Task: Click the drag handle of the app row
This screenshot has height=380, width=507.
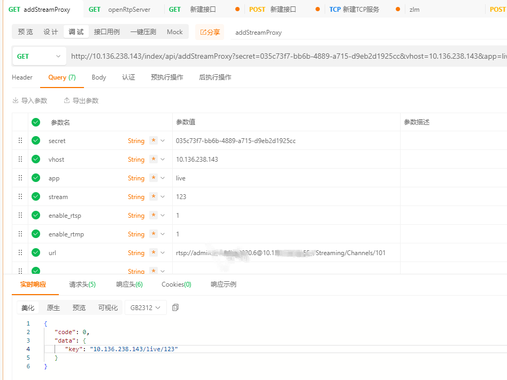Action: [x=20, y=178]
